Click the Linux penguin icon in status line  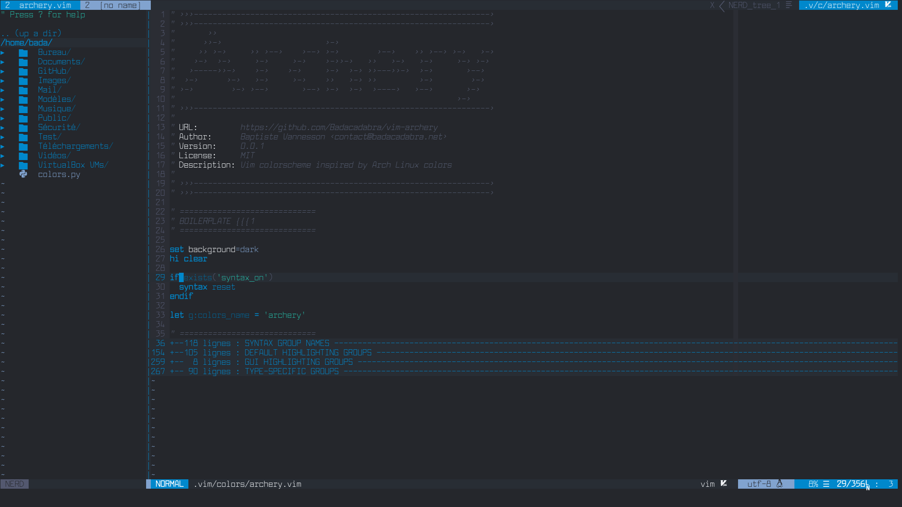(779, 484)
